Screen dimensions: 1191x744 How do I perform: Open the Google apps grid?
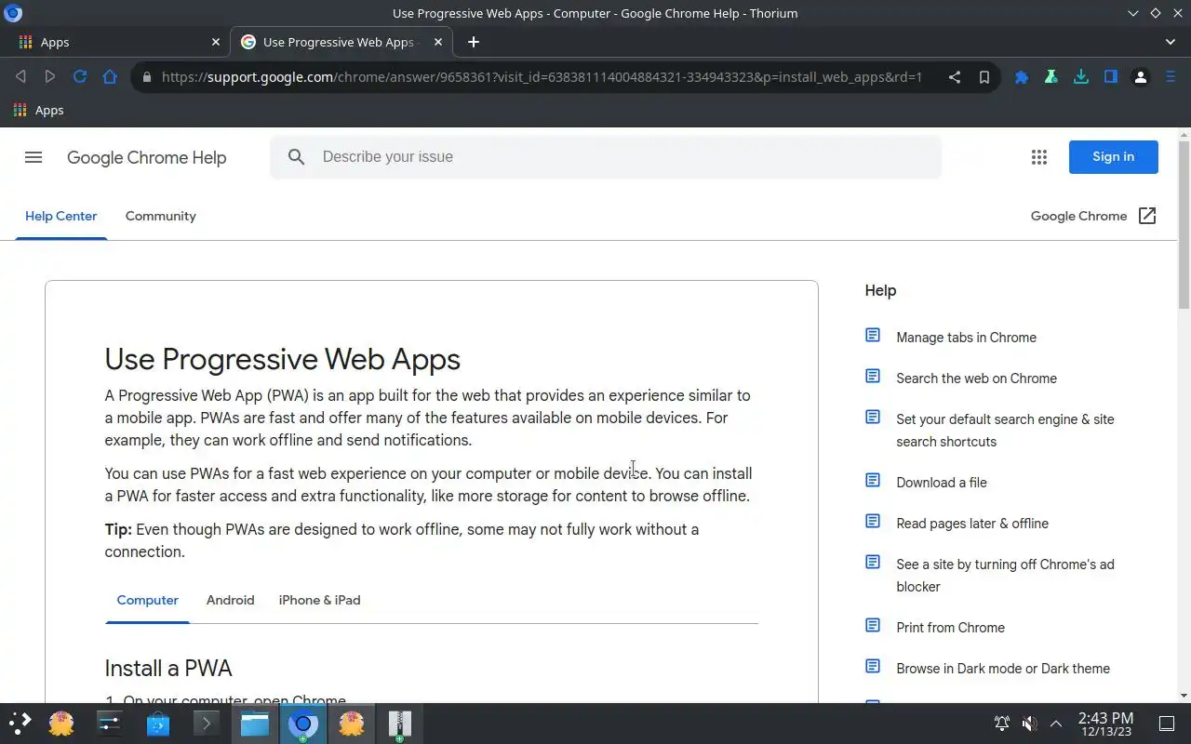click(1039, 157)
